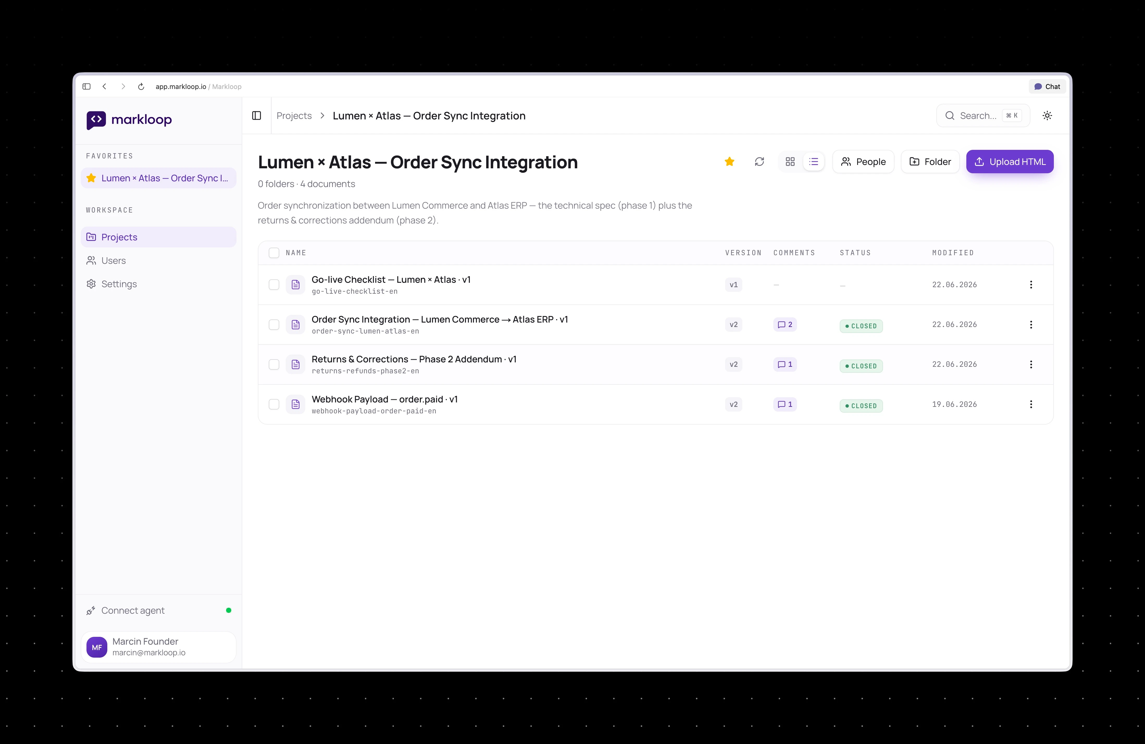Create a new Folder
This screenshot has width=1145, height=744.
pos(930,162)
